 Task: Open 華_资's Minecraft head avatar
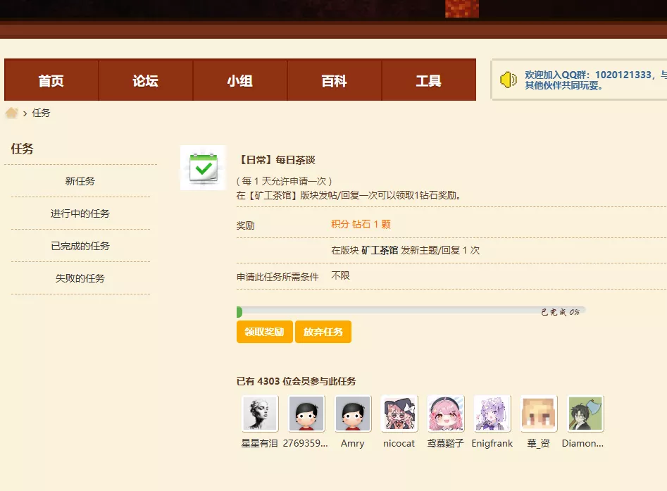pos(539,414)
